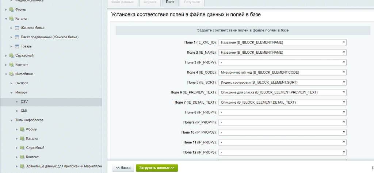
Task: Click the Типы инфоблоков label
Action: pyautogui.click(x=29, y=120)
